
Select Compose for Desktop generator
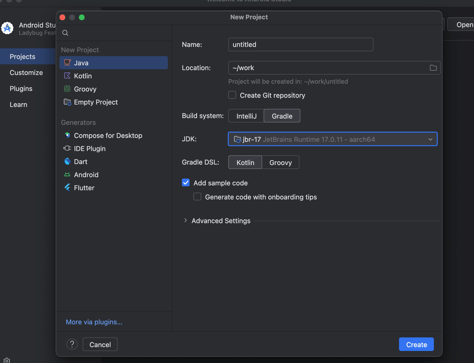point(114,135)
